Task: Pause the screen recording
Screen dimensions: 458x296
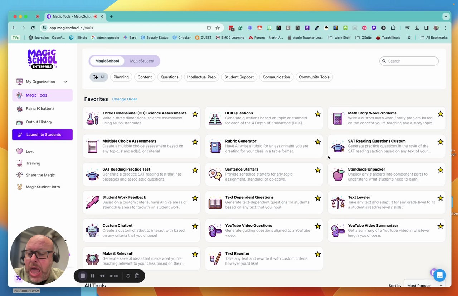Action: coord(93,276)
